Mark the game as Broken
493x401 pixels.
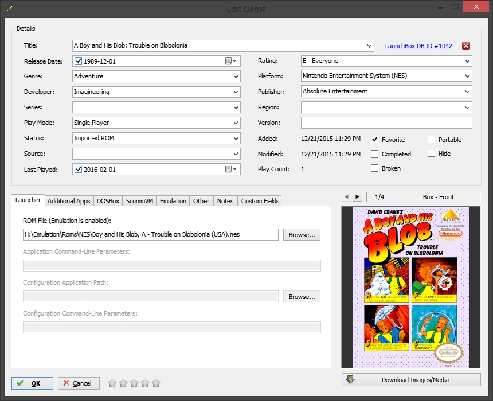374,168
